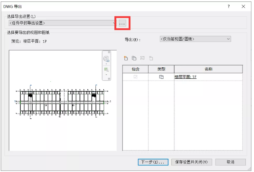
Task: Click the floor plan type icon in row
Action: click(x=161, y=77)
